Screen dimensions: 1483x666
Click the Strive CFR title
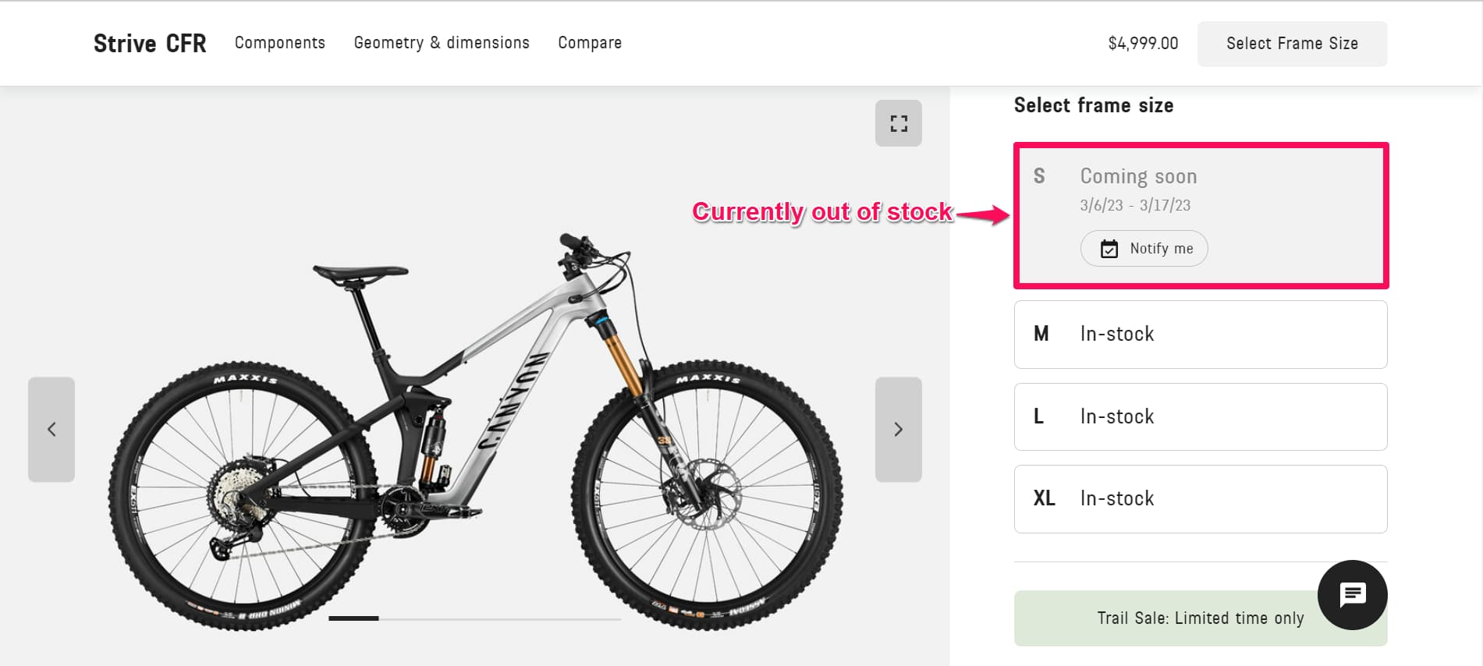point(150,43)
